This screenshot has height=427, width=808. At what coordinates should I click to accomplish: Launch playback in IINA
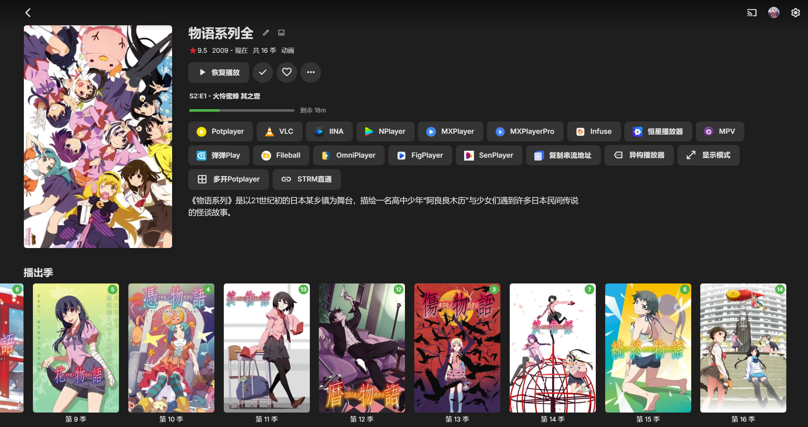coord(329,131)
